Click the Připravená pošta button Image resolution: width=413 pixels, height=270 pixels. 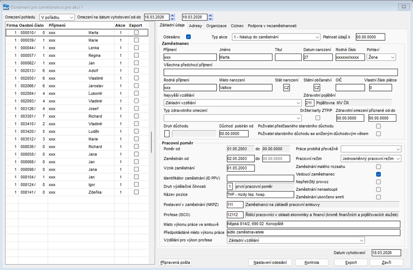pyautogui.click(x=175, y=262)
